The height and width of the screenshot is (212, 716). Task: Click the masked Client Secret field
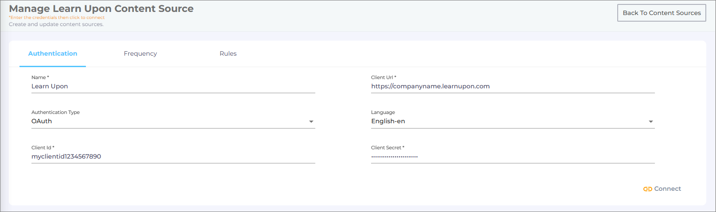coord(513,157)
